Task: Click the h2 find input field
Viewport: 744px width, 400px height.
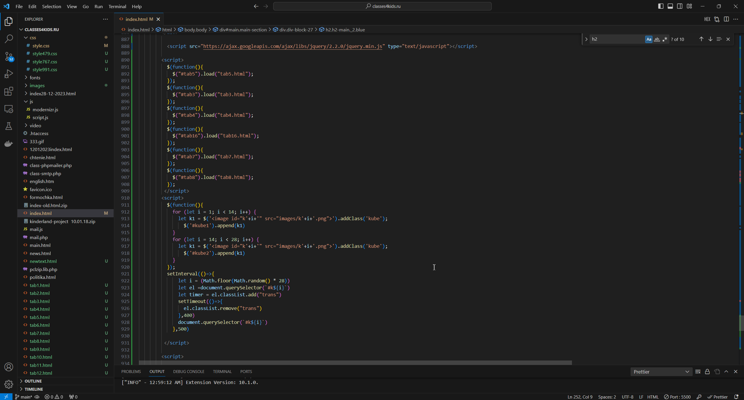Action: (616, 39)
